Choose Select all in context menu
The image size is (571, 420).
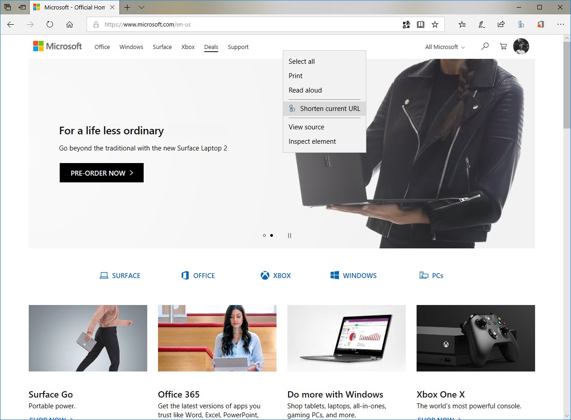[x=325, y=62]
